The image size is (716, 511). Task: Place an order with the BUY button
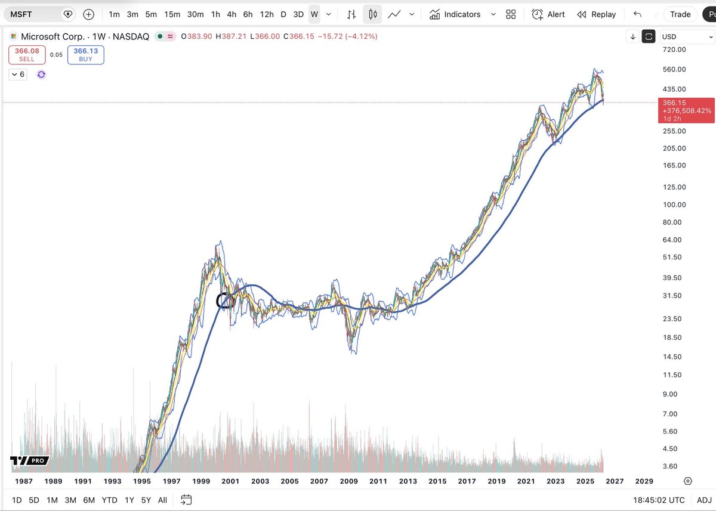point(85,54)
